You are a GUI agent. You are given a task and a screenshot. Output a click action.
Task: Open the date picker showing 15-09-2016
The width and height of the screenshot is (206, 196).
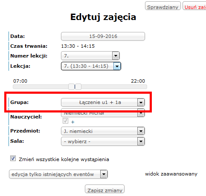pos(103,36)
